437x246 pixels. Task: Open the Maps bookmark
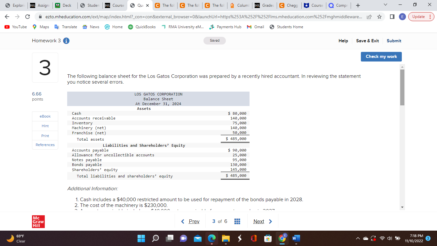point(41,27)
